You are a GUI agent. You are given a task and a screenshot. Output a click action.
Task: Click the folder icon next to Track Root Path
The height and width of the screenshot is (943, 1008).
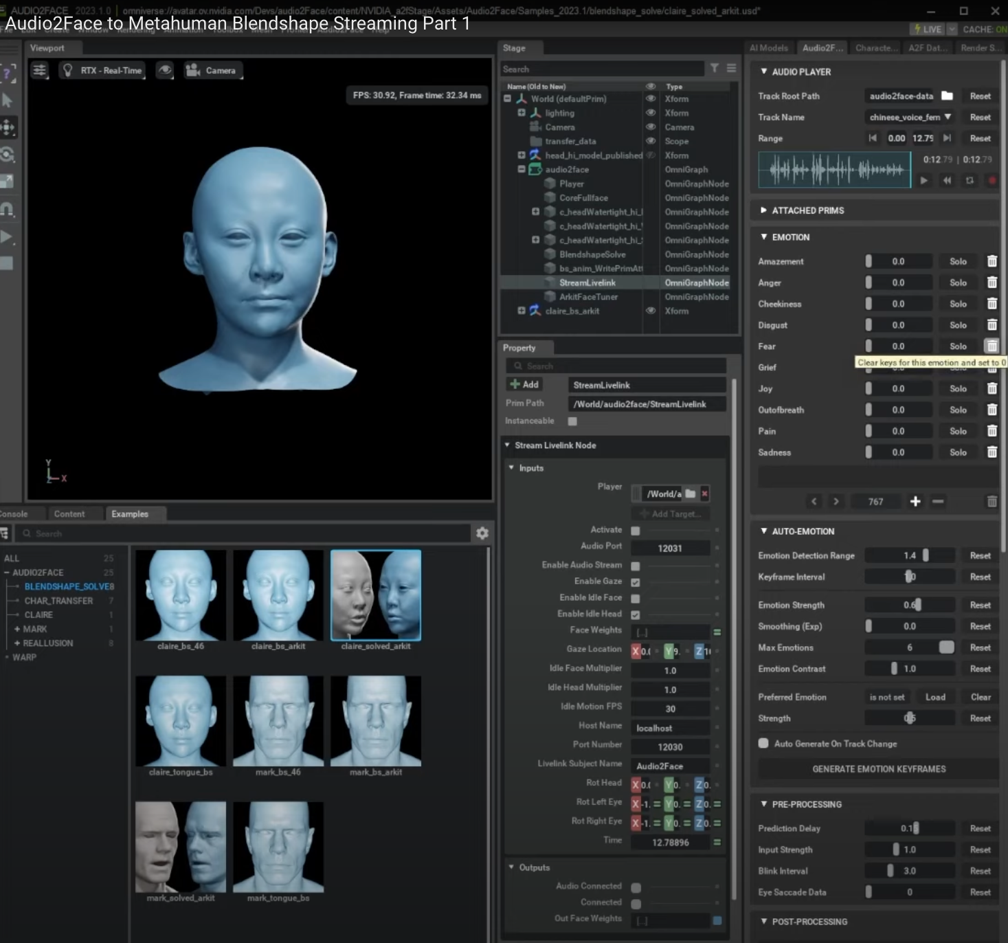(947, 96)
